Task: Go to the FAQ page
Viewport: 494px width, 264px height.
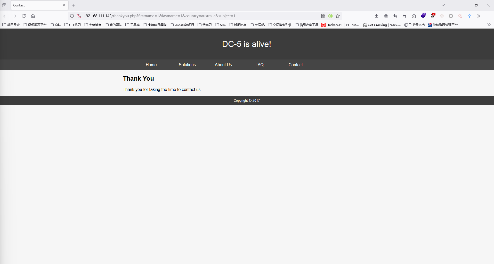Action: click(x=259, y=65)
